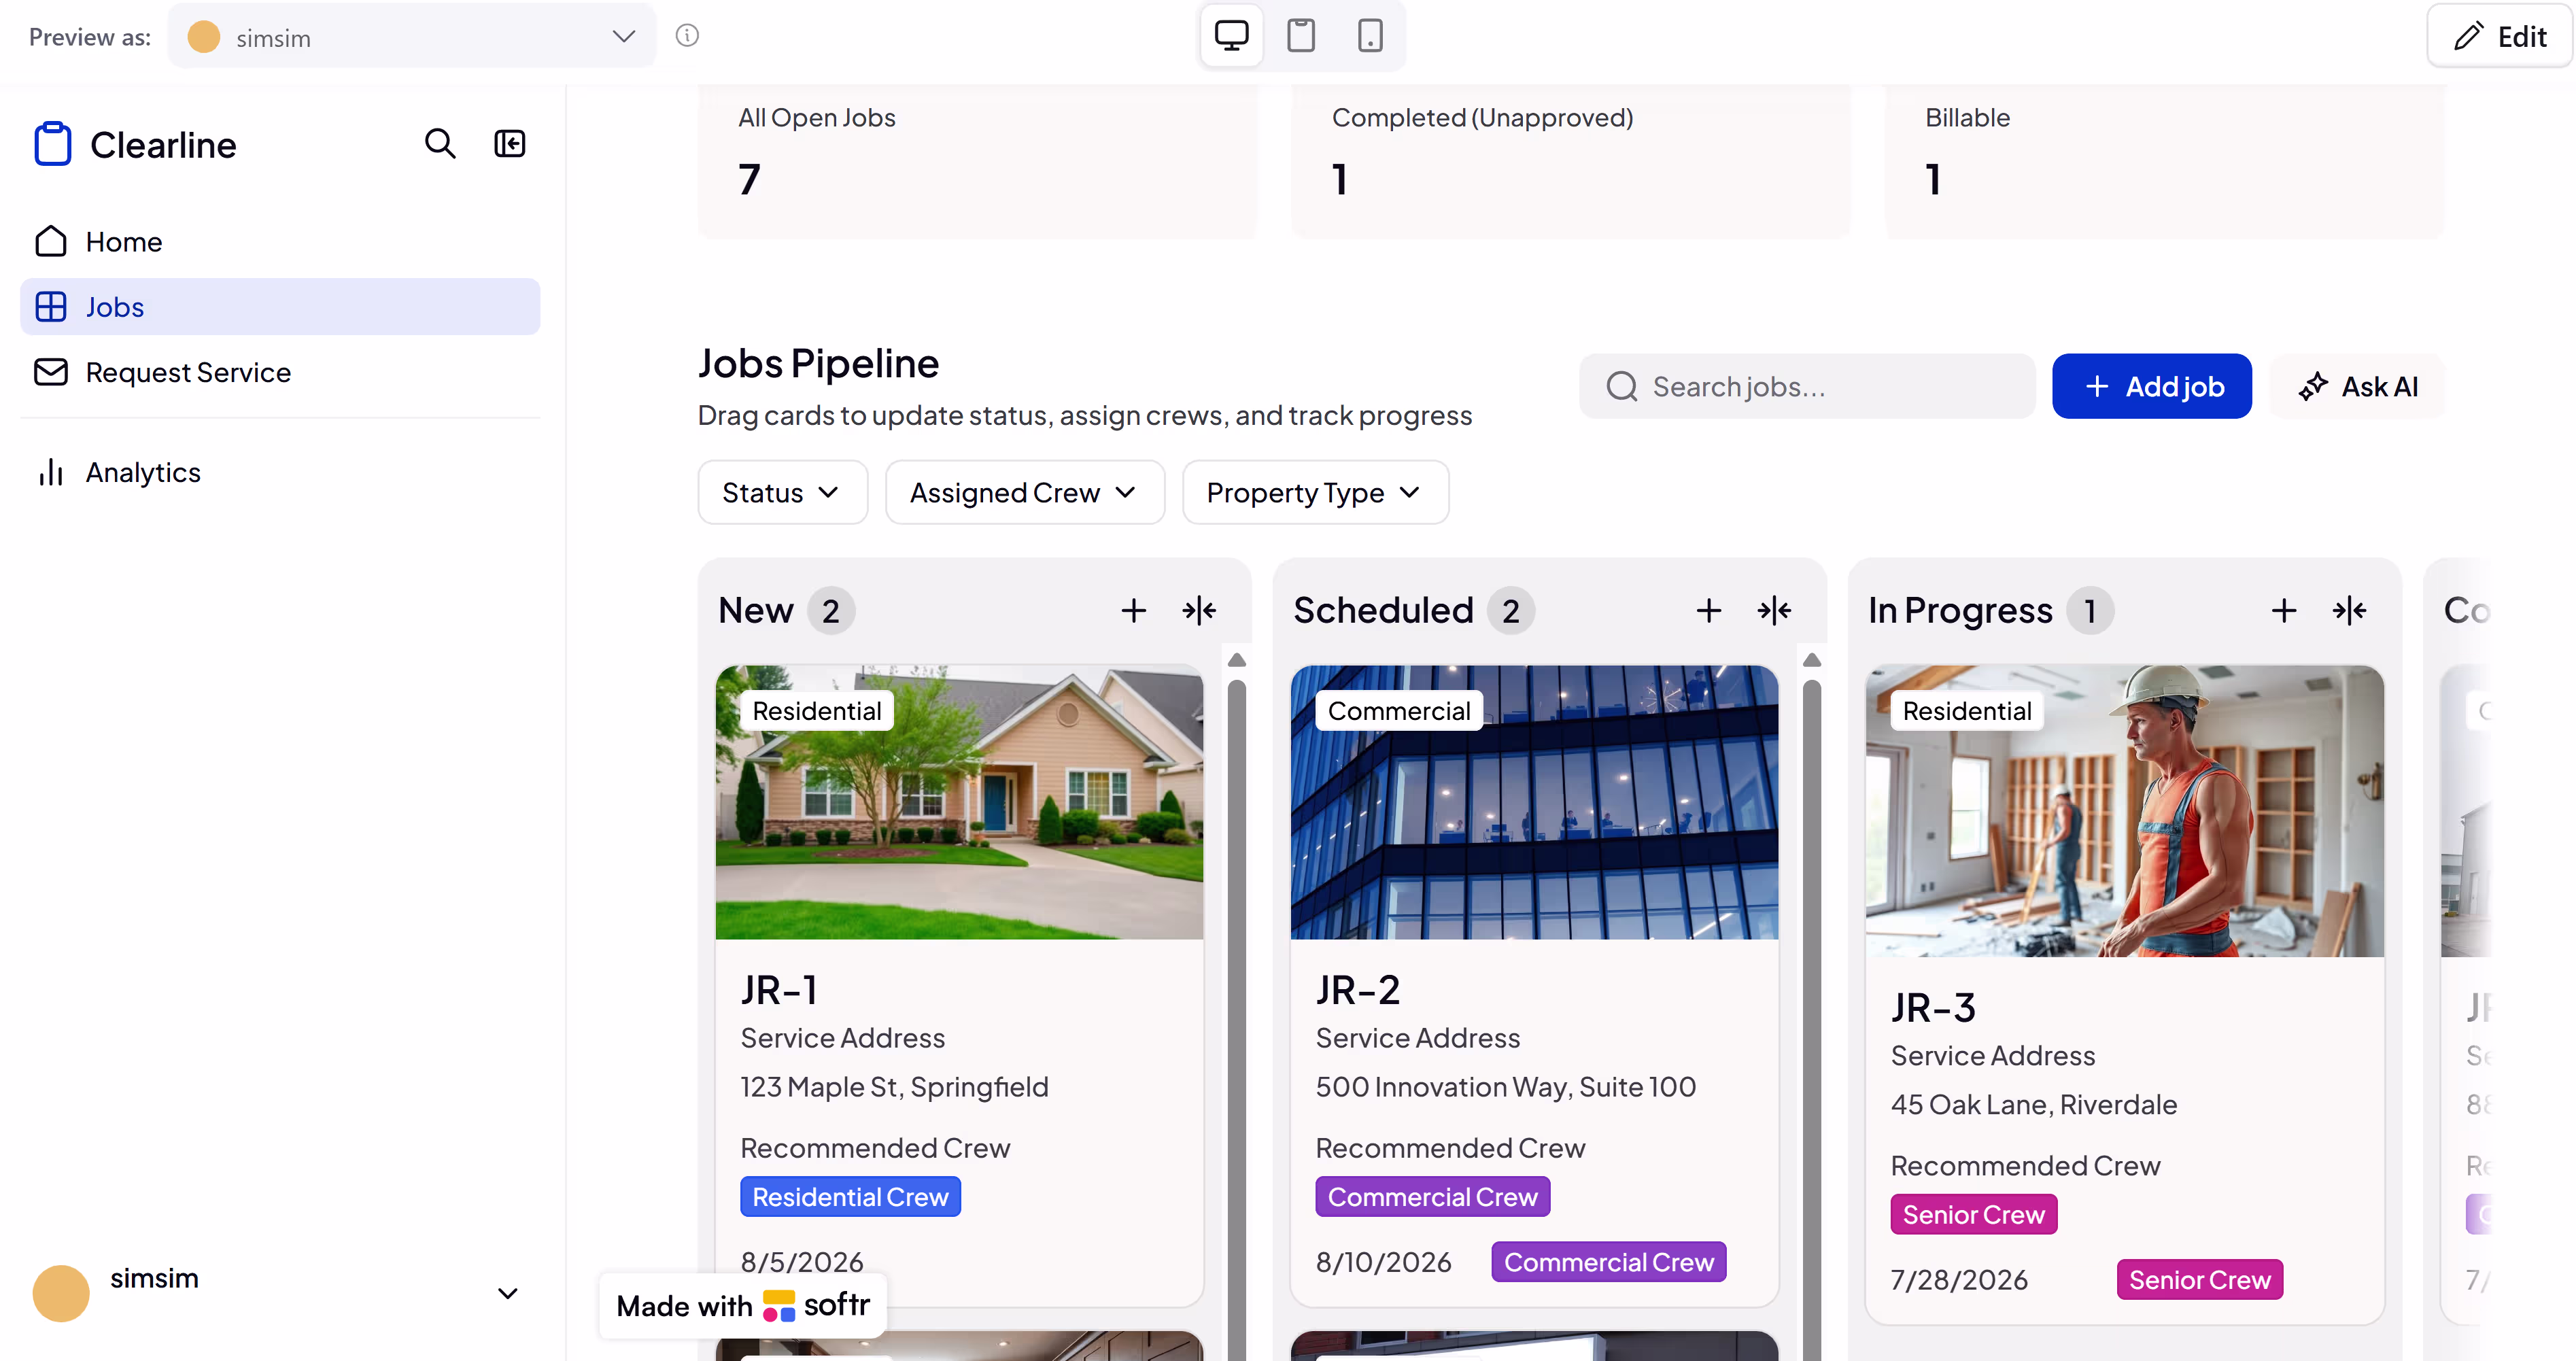Switch to desktop preview mode
The image size is (2576, 1361).
pyautogui.click(x=1231, y=36)
